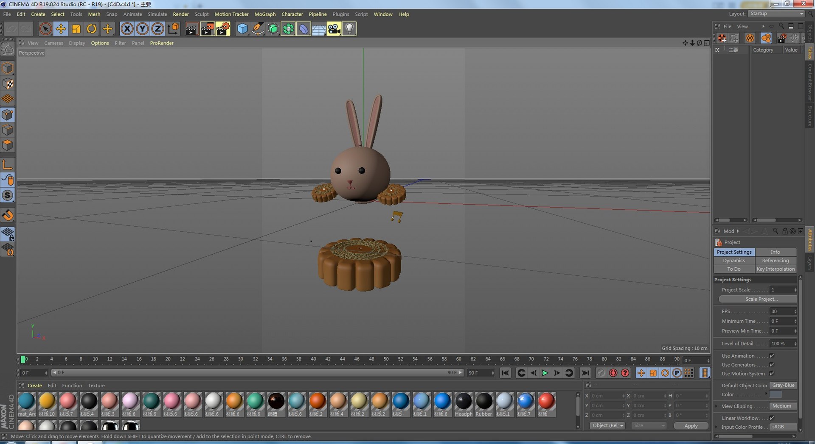Select the Move tool in top toolbar

pyautogui.click(x=61, y=29)
